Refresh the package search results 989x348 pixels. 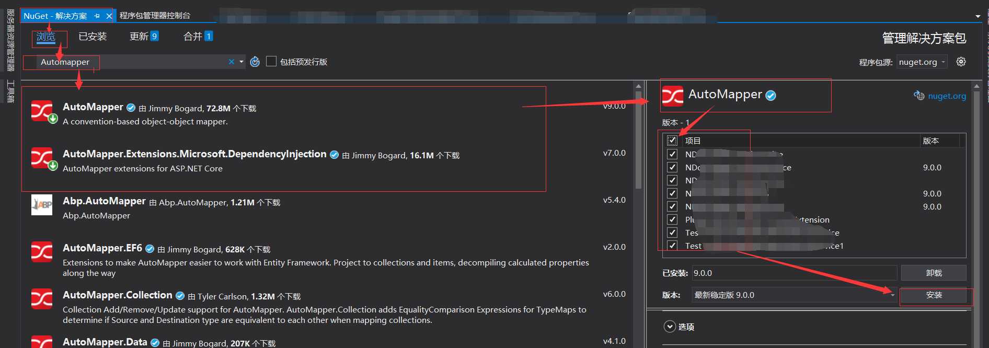tap(255, 62)
